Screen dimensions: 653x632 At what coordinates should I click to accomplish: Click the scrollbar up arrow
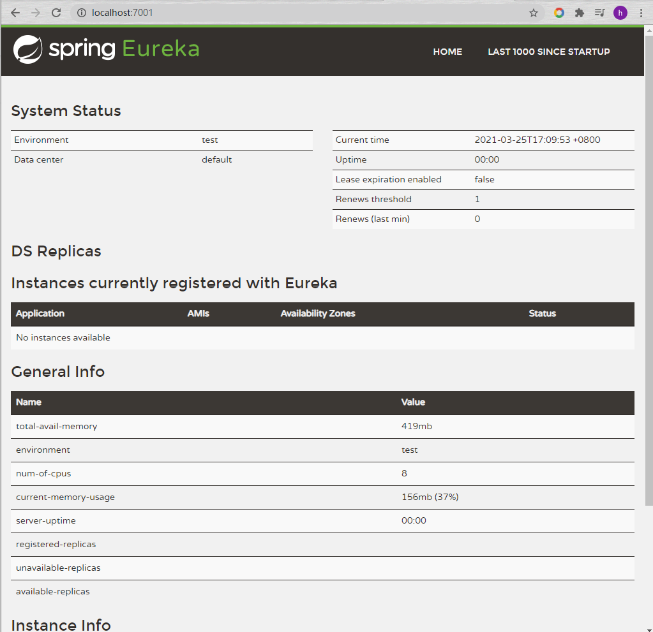pos(649,31)
